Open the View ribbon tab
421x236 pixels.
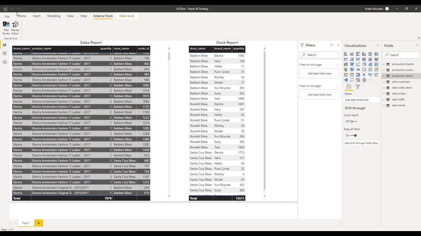click(x=70, y=16)
